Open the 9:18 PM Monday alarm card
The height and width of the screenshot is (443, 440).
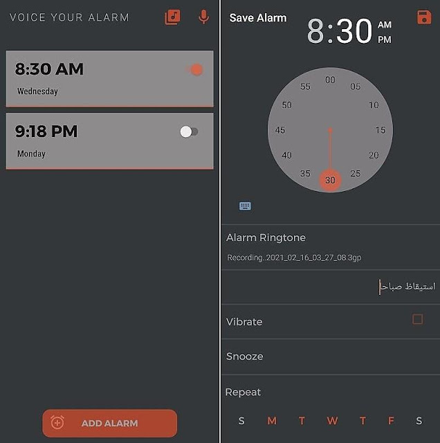109,141
